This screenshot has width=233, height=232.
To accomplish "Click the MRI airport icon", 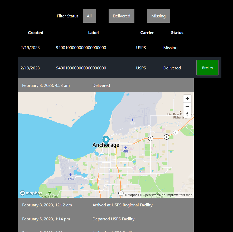I will tap(125, 147).
